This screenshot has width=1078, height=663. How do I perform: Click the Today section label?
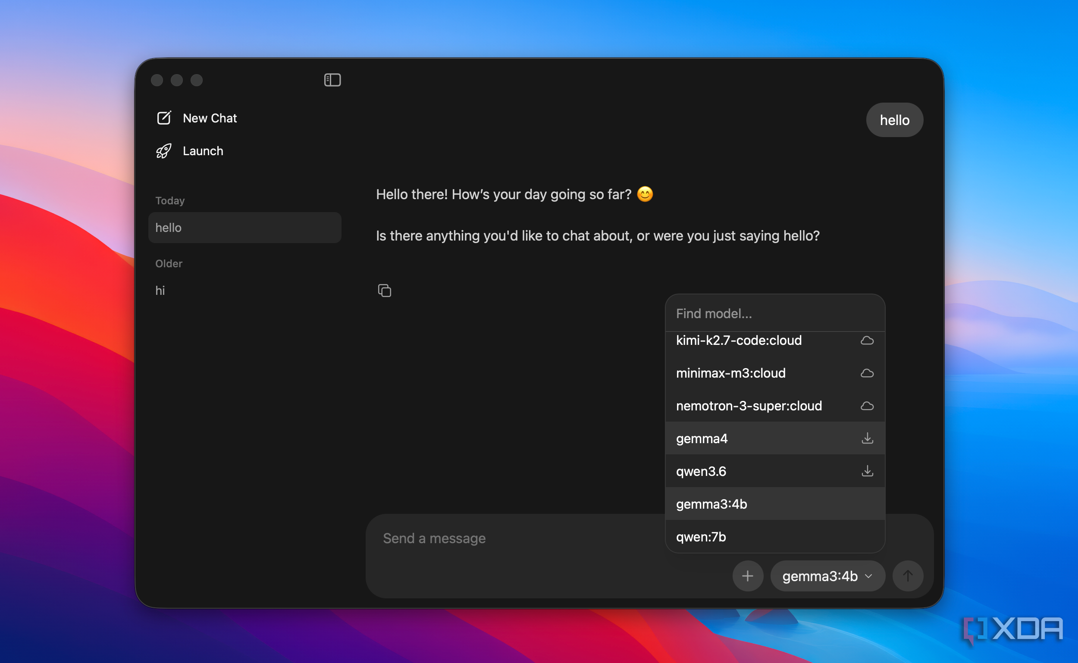click(x=170, y=200)
